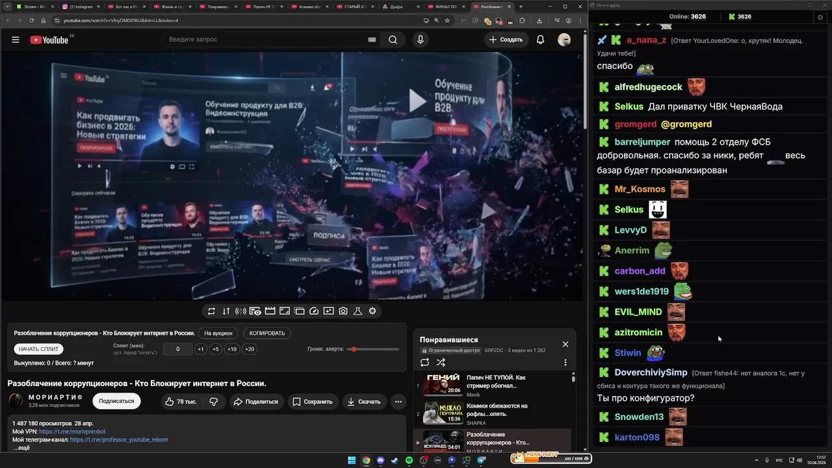Close the Понравившиеся playlist panel

click(x=565, y=344)
